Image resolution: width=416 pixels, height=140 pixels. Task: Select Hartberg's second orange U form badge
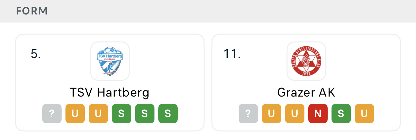(98, 114)
